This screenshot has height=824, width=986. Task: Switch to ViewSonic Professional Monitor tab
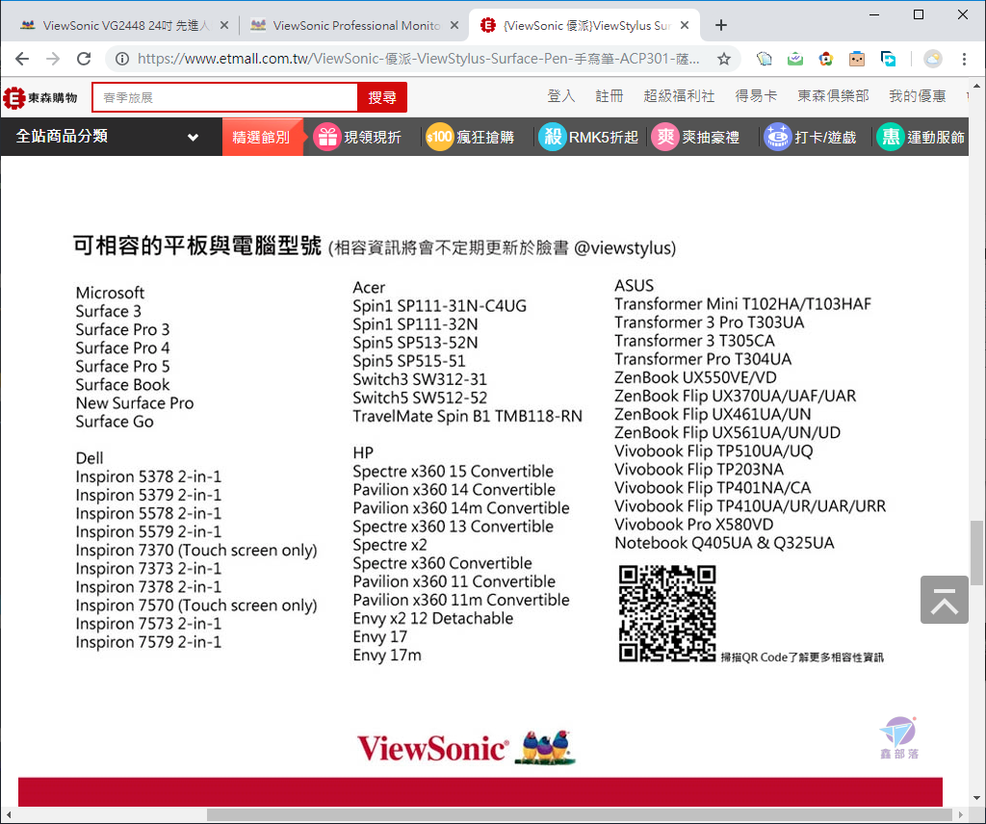[354, 25]
